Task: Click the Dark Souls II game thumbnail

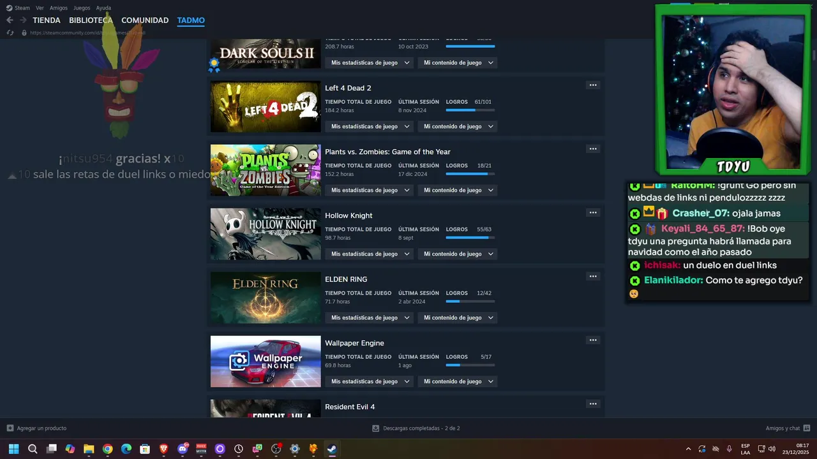Action: coord(266,54)
